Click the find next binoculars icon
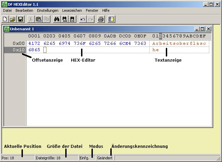This screenshot has height=162, width=222. (64, 19)
